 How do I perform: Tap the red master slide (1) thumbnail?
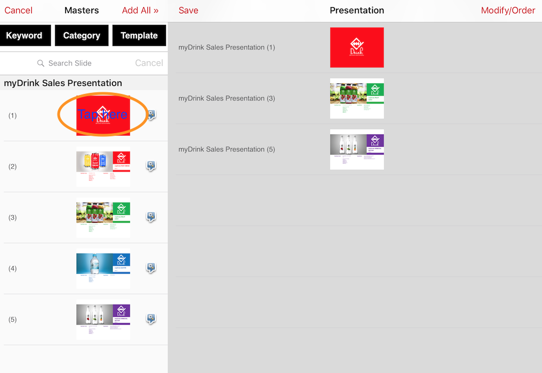103,115
